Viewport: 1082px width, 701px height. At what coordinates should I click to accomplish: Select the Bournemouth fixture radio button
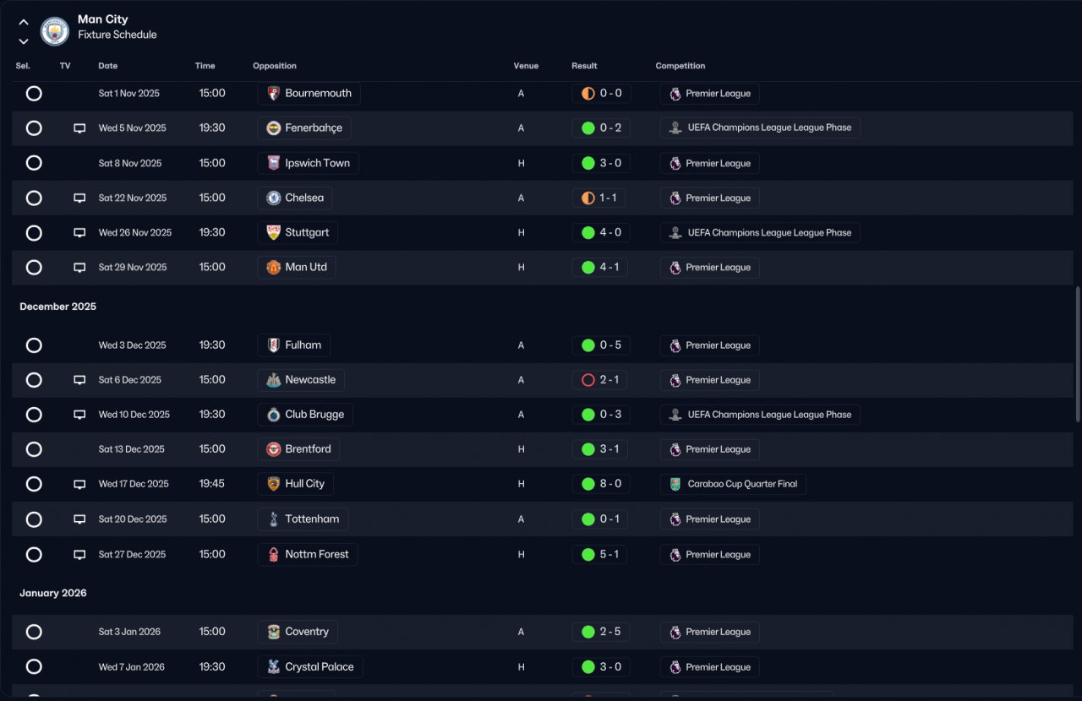(x=34, y=93)
